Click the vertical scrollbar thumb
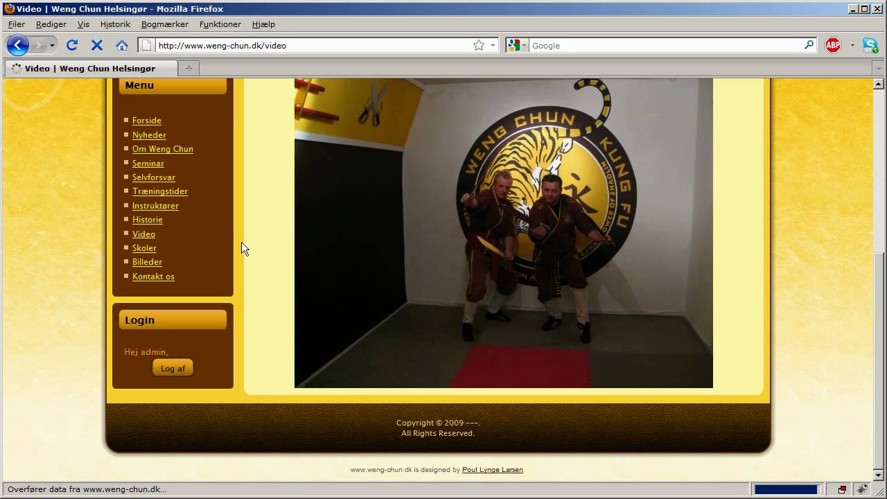 tap(879, 360)
